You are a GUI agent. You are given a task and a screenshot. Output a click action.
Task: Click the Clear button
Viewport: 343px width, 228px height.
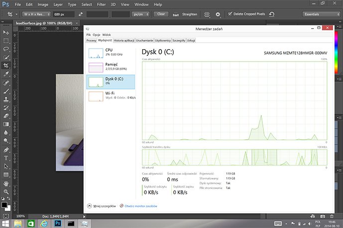pyautogui.click(x=161, y=14)
